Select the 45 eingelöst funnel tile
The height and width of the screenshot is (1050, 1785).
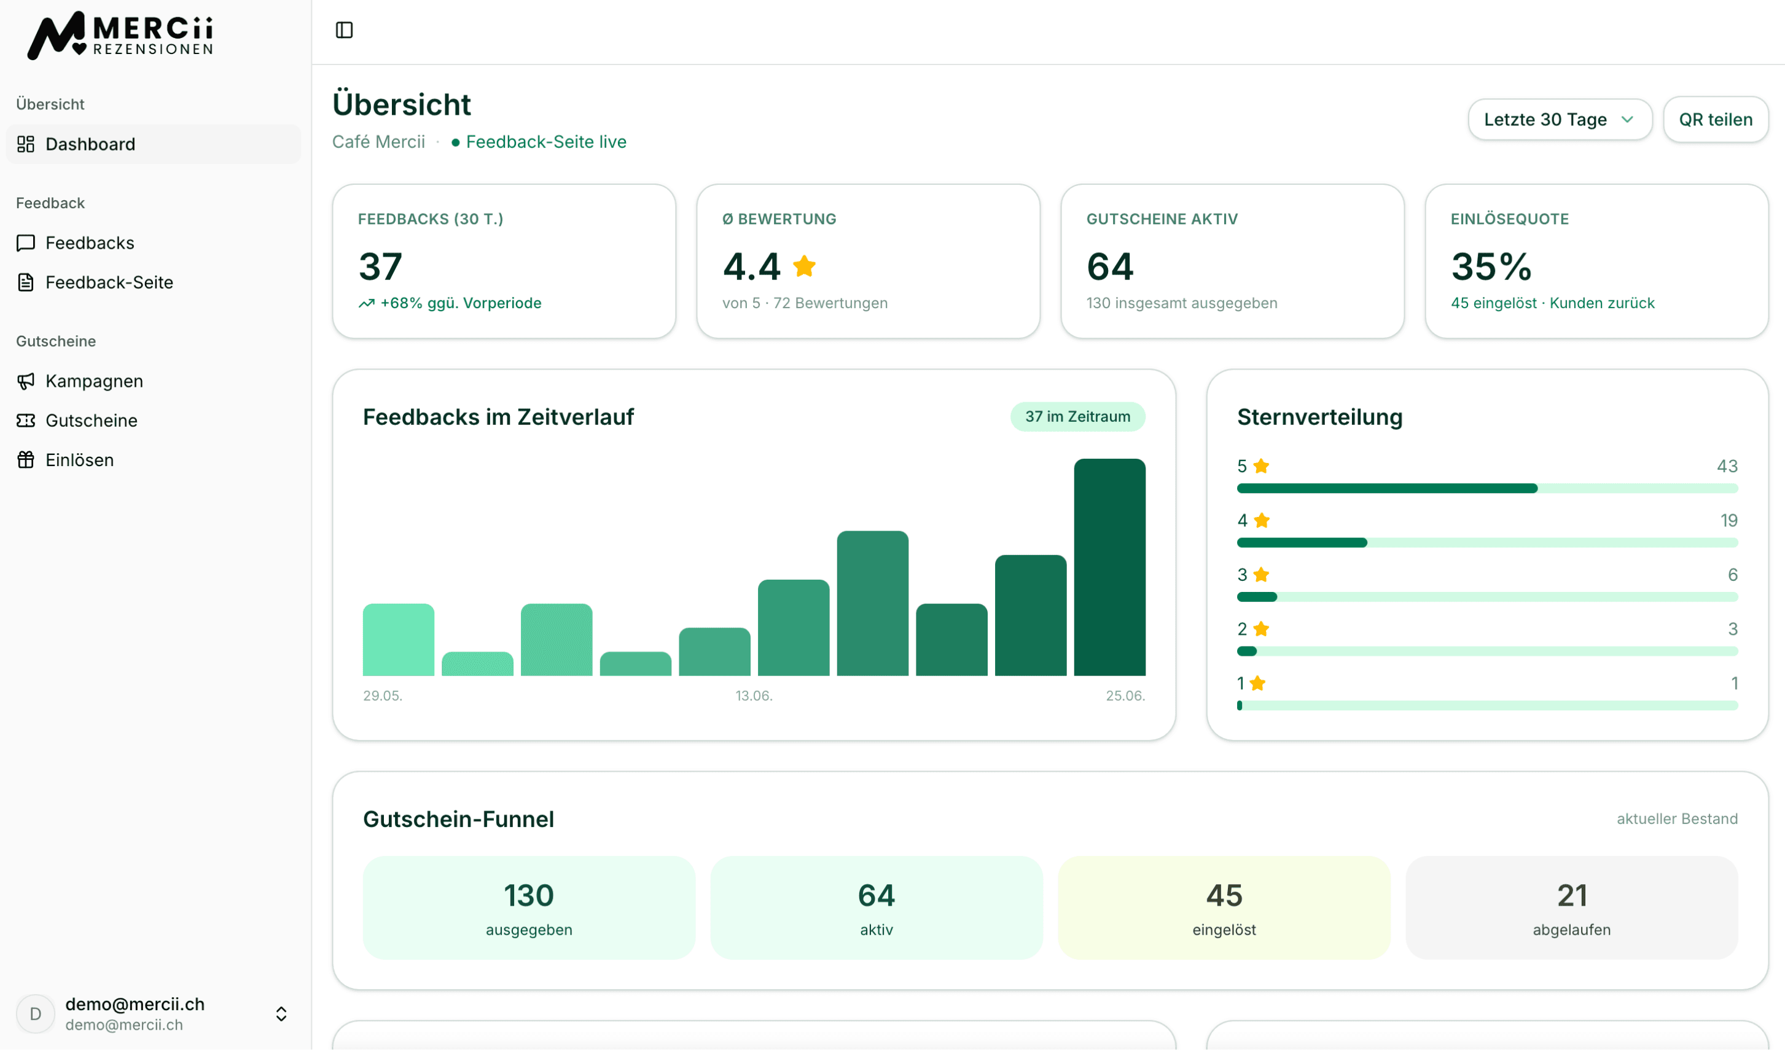click(1224, 908)
